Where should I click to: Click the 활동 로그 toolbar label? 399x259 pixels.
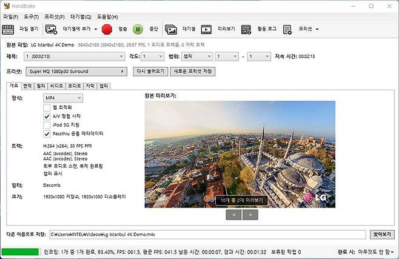267,29
